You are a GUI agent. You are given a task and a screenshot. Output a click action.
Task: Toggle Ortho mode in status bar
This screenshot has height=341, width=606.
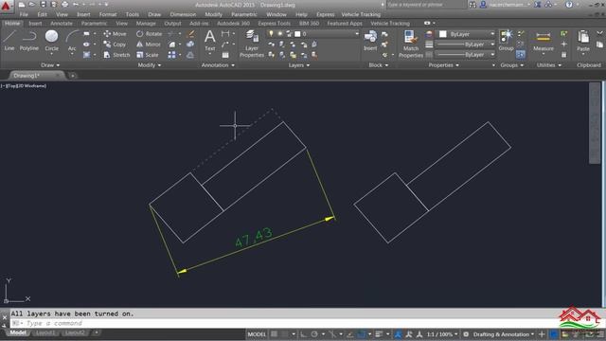pos(304,334)
